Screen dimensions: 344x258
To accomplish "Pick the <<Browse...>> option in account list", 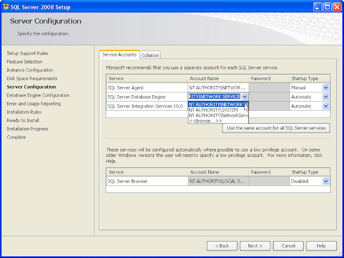I will [205, 121].
